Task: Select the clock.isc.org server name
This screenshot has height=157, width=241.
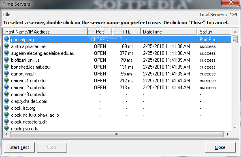Action: [23, 108]
